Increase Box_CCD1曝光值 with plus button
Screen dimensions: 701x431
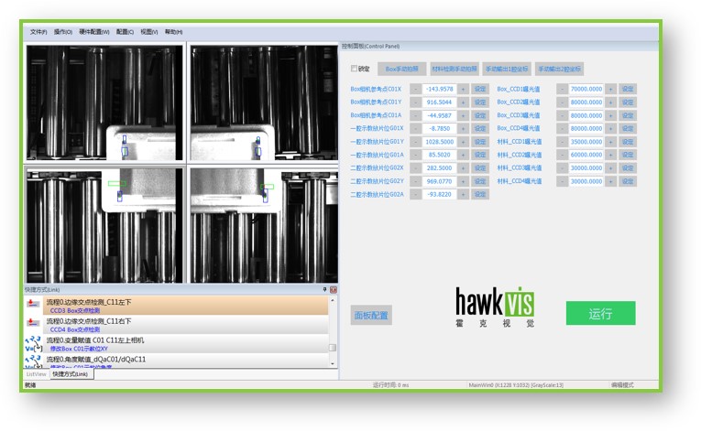pos(610,89)
